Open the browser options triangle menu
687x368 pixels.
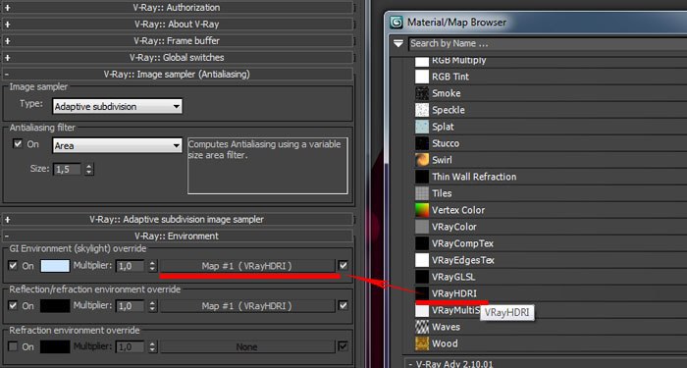397,43
